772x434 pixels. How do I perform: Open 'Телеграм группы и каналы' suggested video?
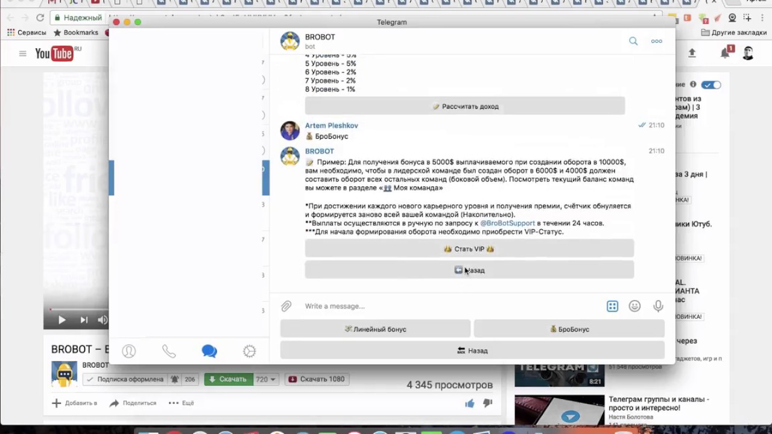pos(659,403)
